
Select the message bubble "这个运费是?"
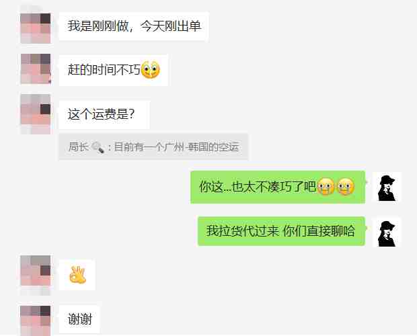point(104,115)
